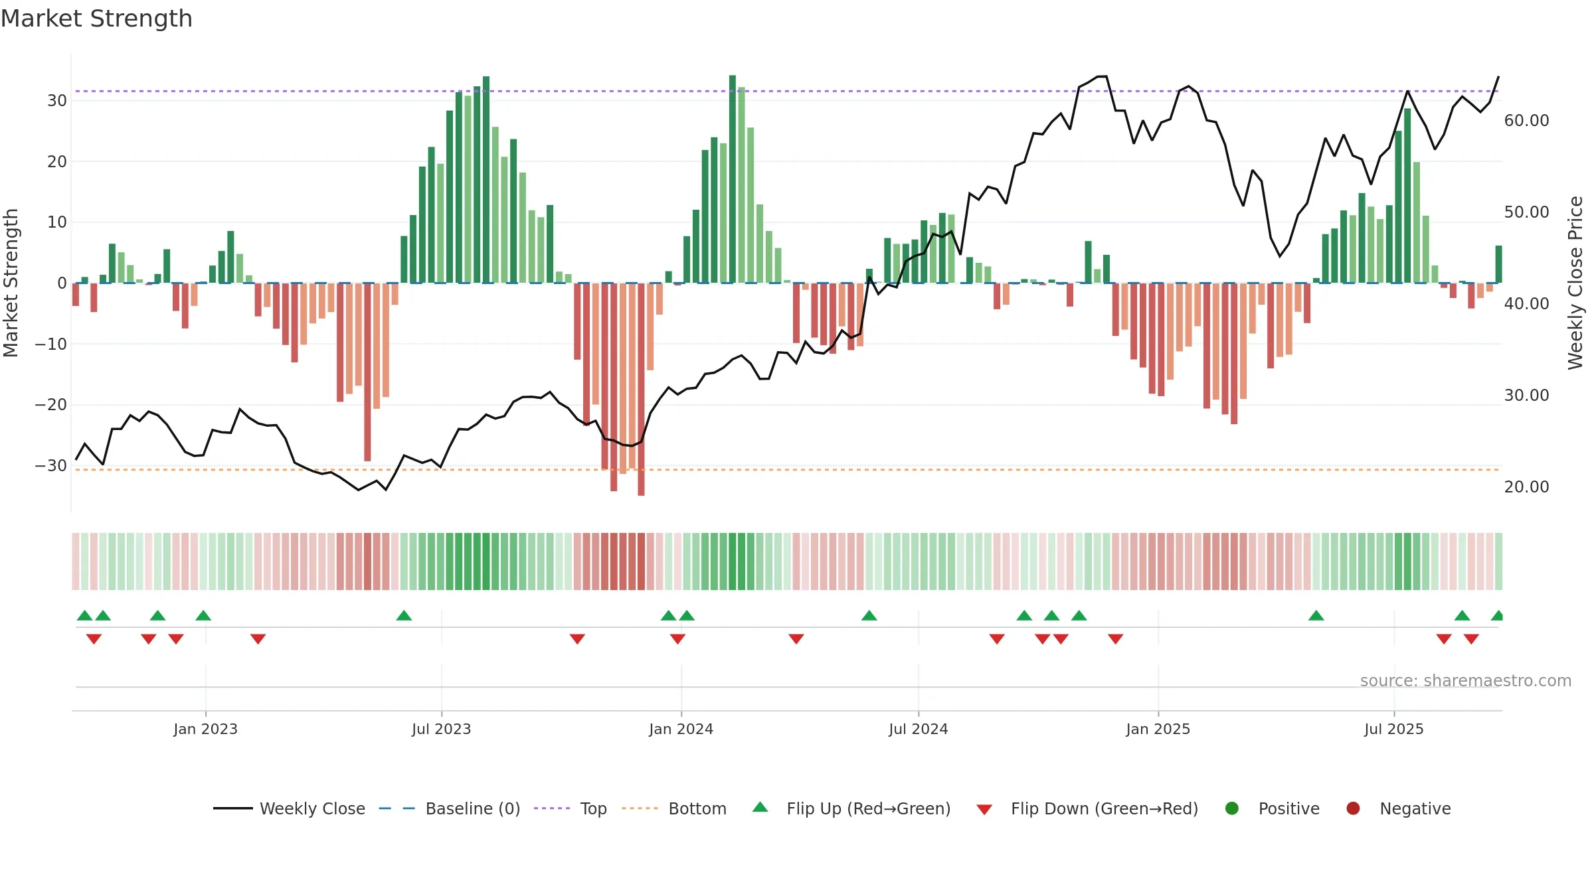
Task: Click the purple dotted Top line sample
Action: 552,808
